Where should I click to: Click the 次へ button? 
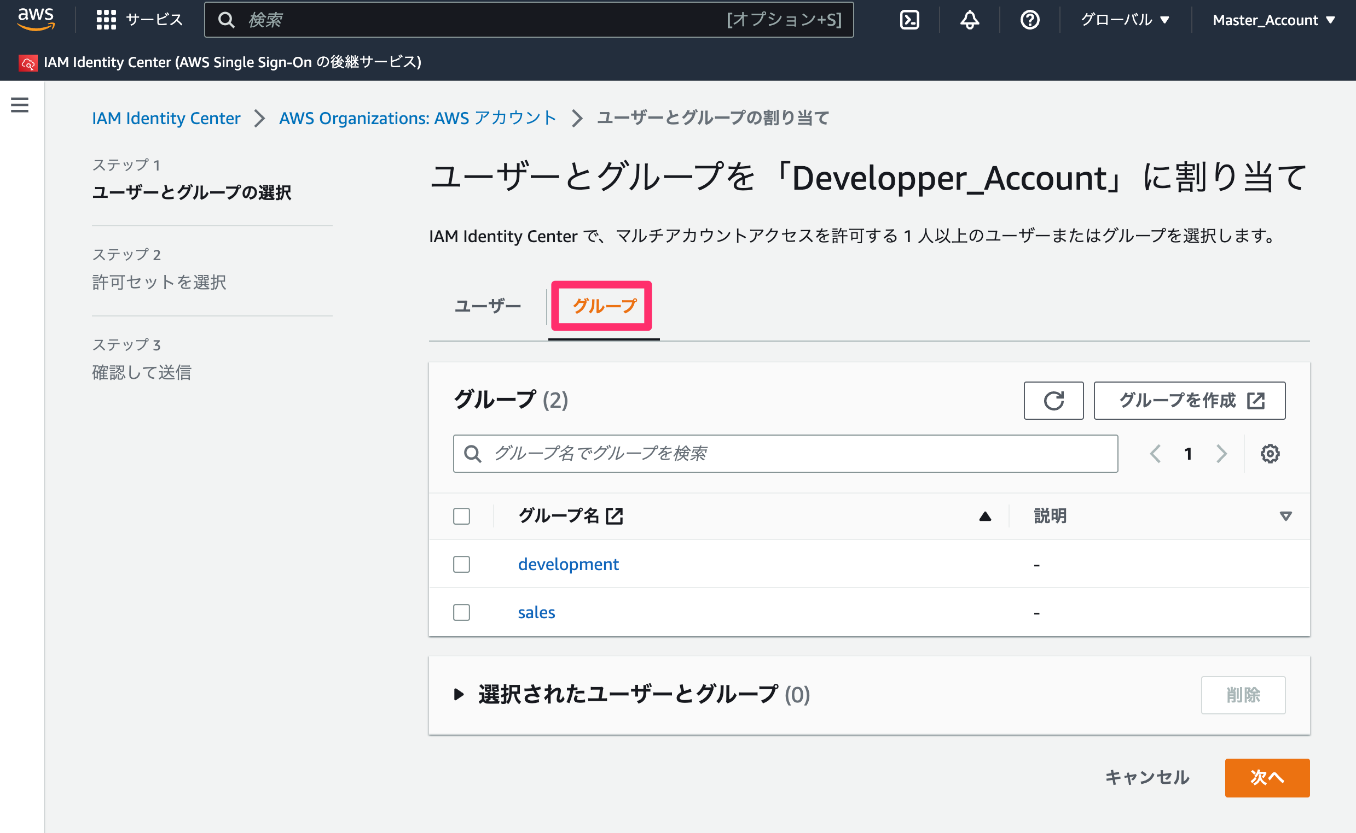[x=1267, y=777]
